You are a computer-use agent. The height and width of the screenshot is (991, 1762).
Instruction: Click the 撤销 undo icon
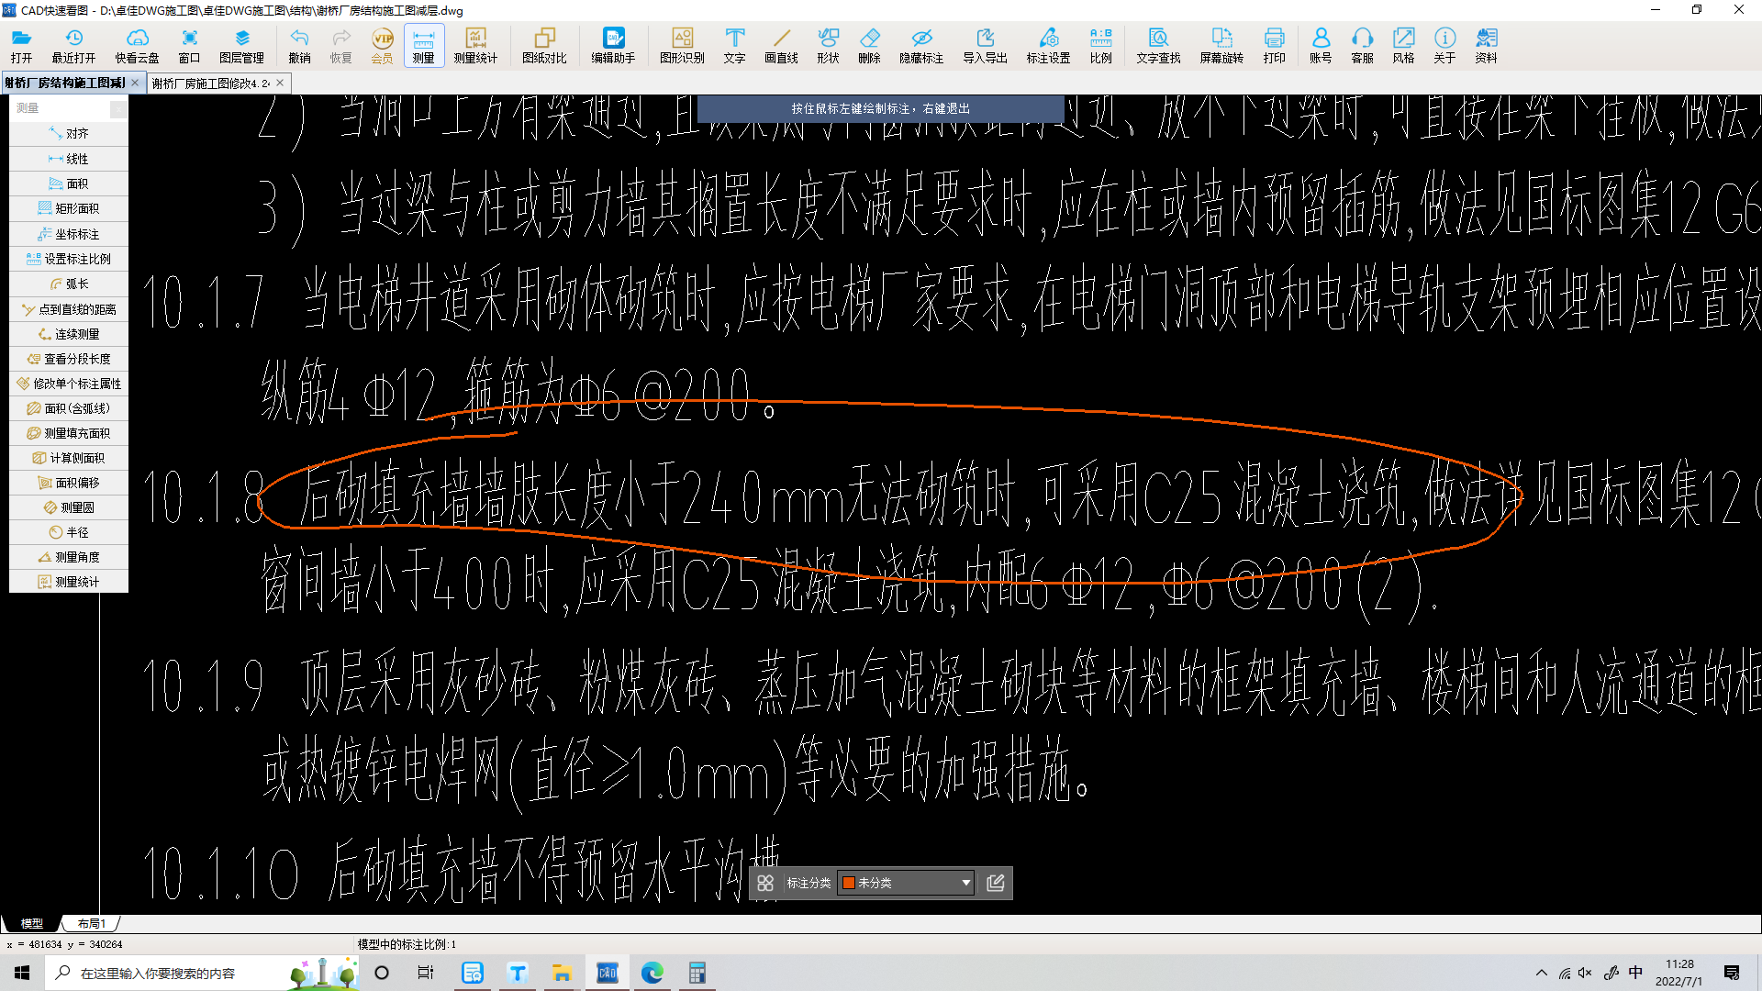pyautogui.click(x=299, y=44)
